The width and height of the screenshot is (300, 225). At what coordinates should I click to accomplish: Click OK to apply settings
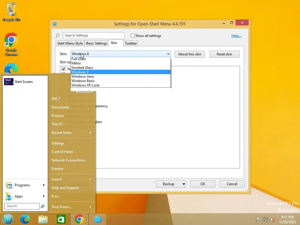203,184
